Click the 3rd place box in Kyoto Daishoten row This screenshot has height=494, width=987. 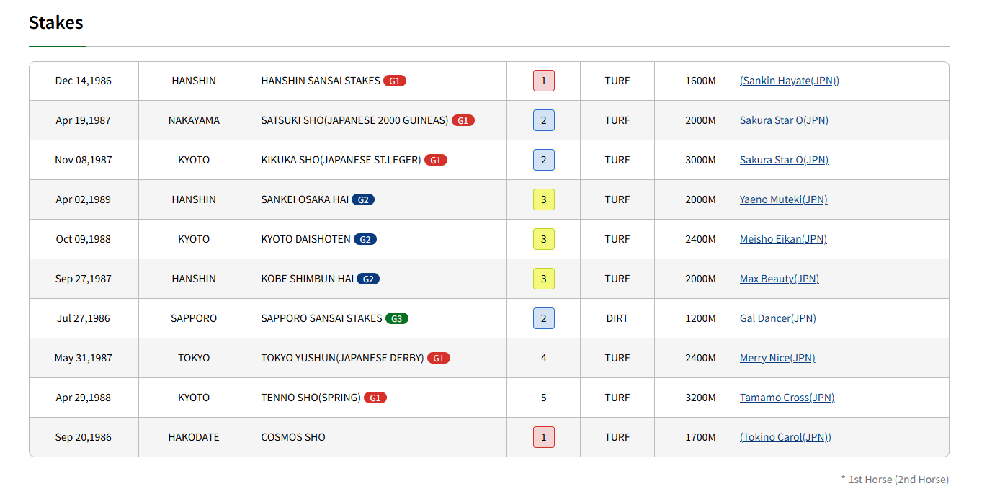[x=544, y=239]
